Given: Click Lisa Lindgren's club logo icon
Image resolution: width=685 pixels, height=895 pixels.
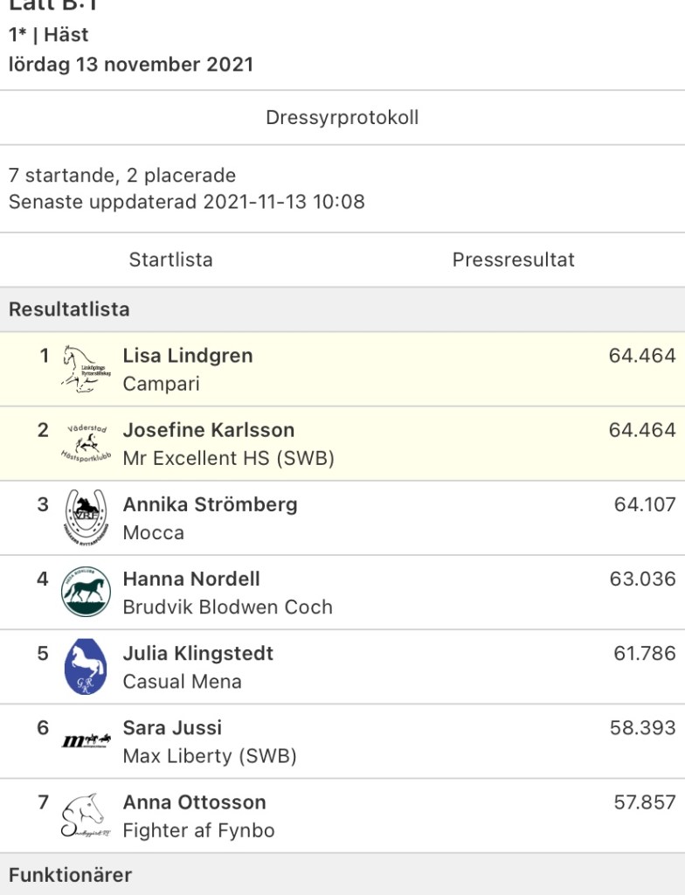Looking at the screenshot, I should tap(86, 369).
